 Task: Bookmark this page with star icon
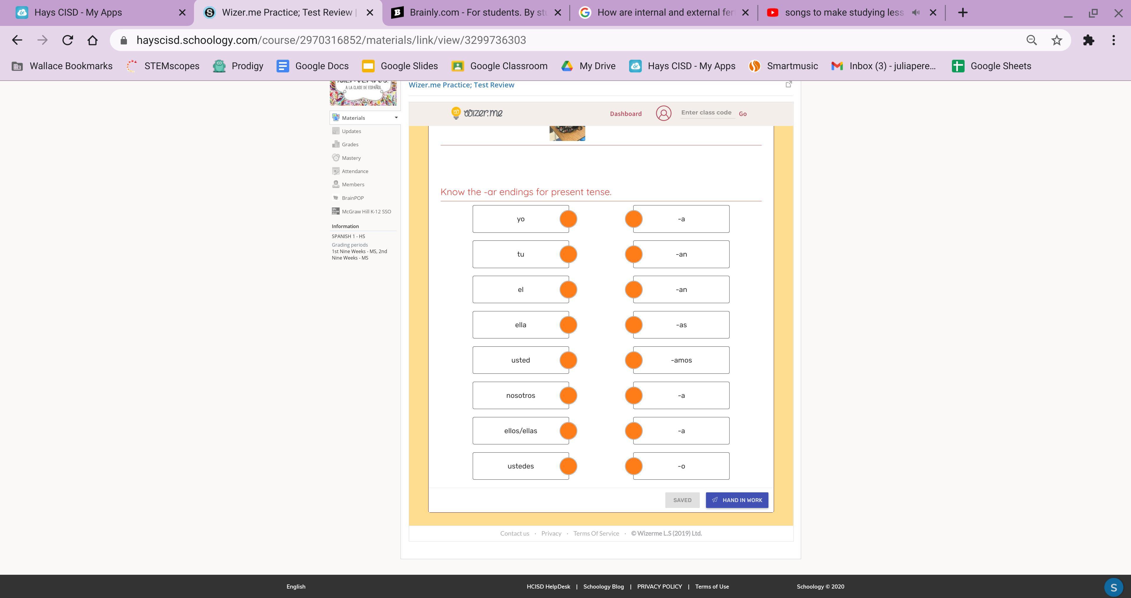pos(1056,40)
